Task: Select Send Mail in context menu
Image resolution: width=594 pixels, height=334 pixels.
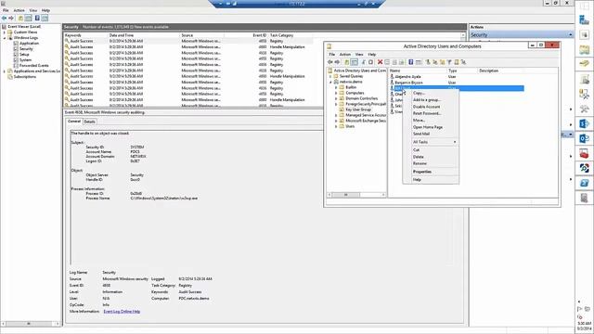Action: (x=421, y=134)
